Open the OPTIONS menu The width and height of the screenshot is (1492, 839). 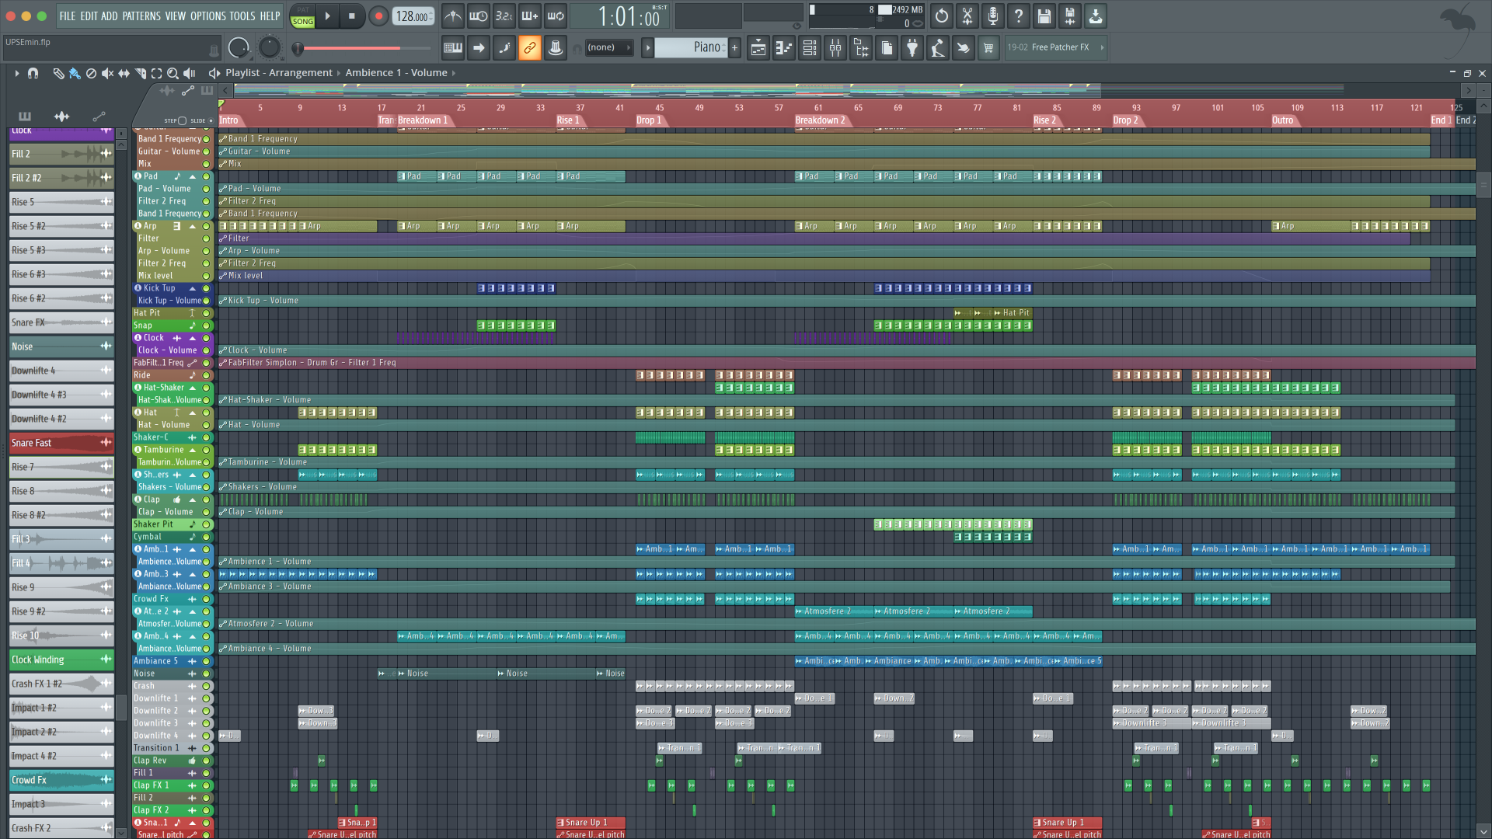207,16
